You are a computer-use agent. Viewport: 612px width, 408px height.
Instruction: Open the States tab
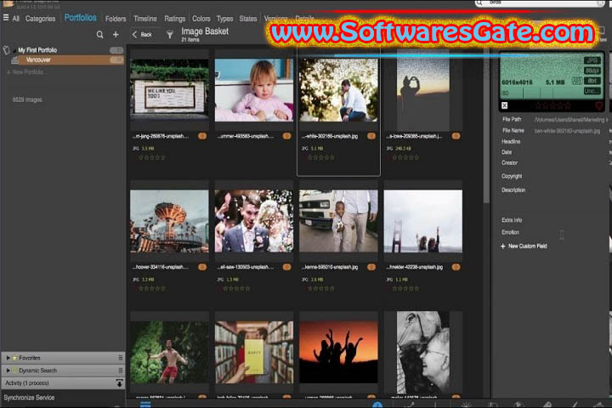point(248,19)
